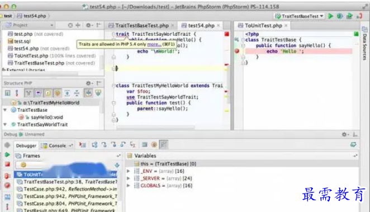Viewport: 370px width, 212px height.
Task: Click Step Out in debugger toolbar
Action: [x=123, y=145]
